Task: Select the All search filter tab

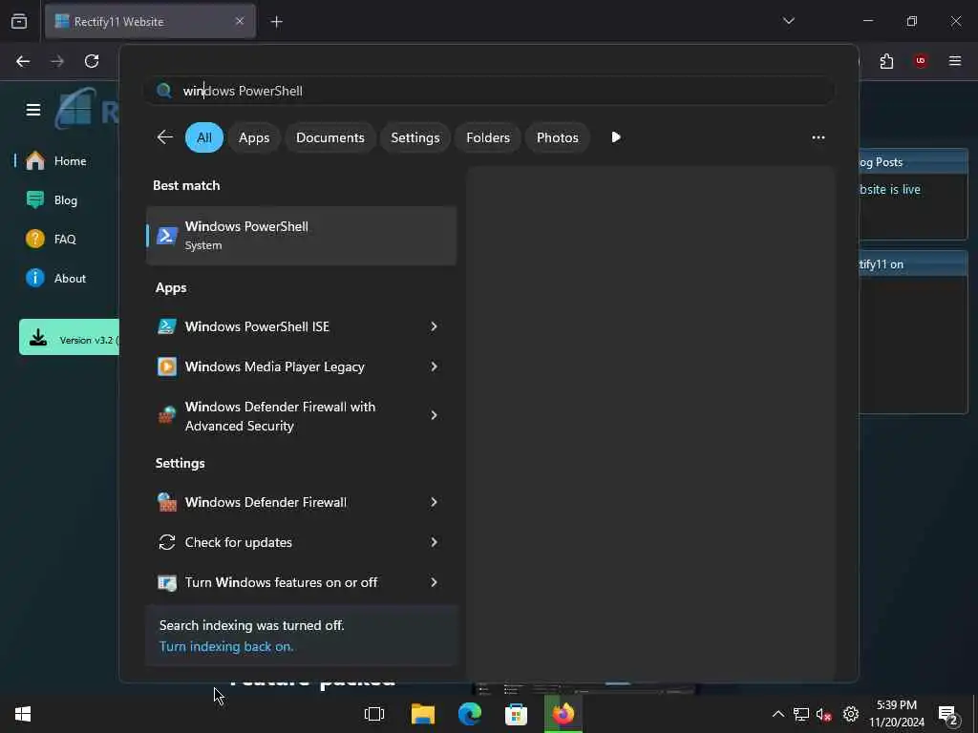Action: coord(204,137)
